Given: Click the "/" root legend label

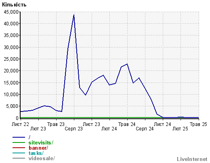Looking at the screenshot, I should click(x=29, y=137).
